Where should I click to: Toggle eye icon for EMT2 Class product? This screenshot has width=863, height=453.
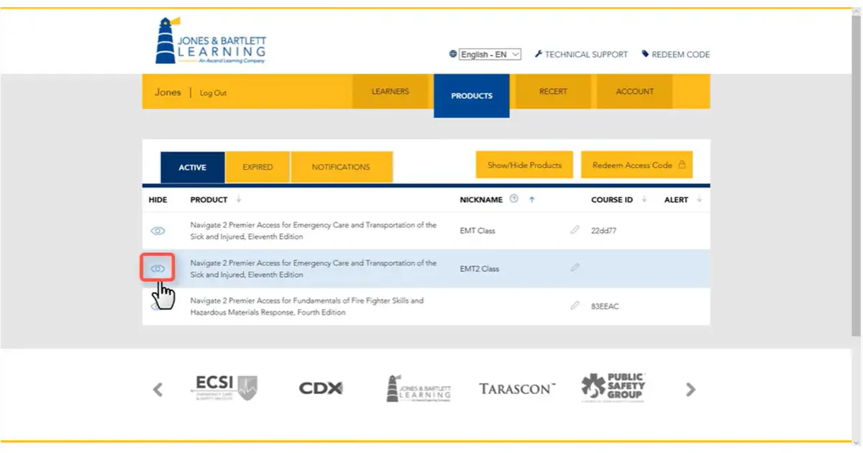point(158,268)
